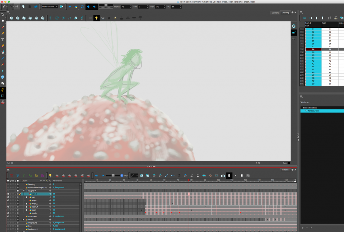Image resolution: width=344 pixels, height=232 pixels.
Task: Click the Play button in top toolbar
Action: point(70,7)
